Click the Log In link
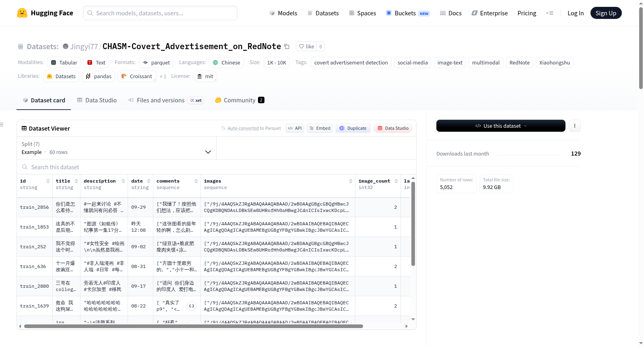644x347 pixels. coord(576,13)
